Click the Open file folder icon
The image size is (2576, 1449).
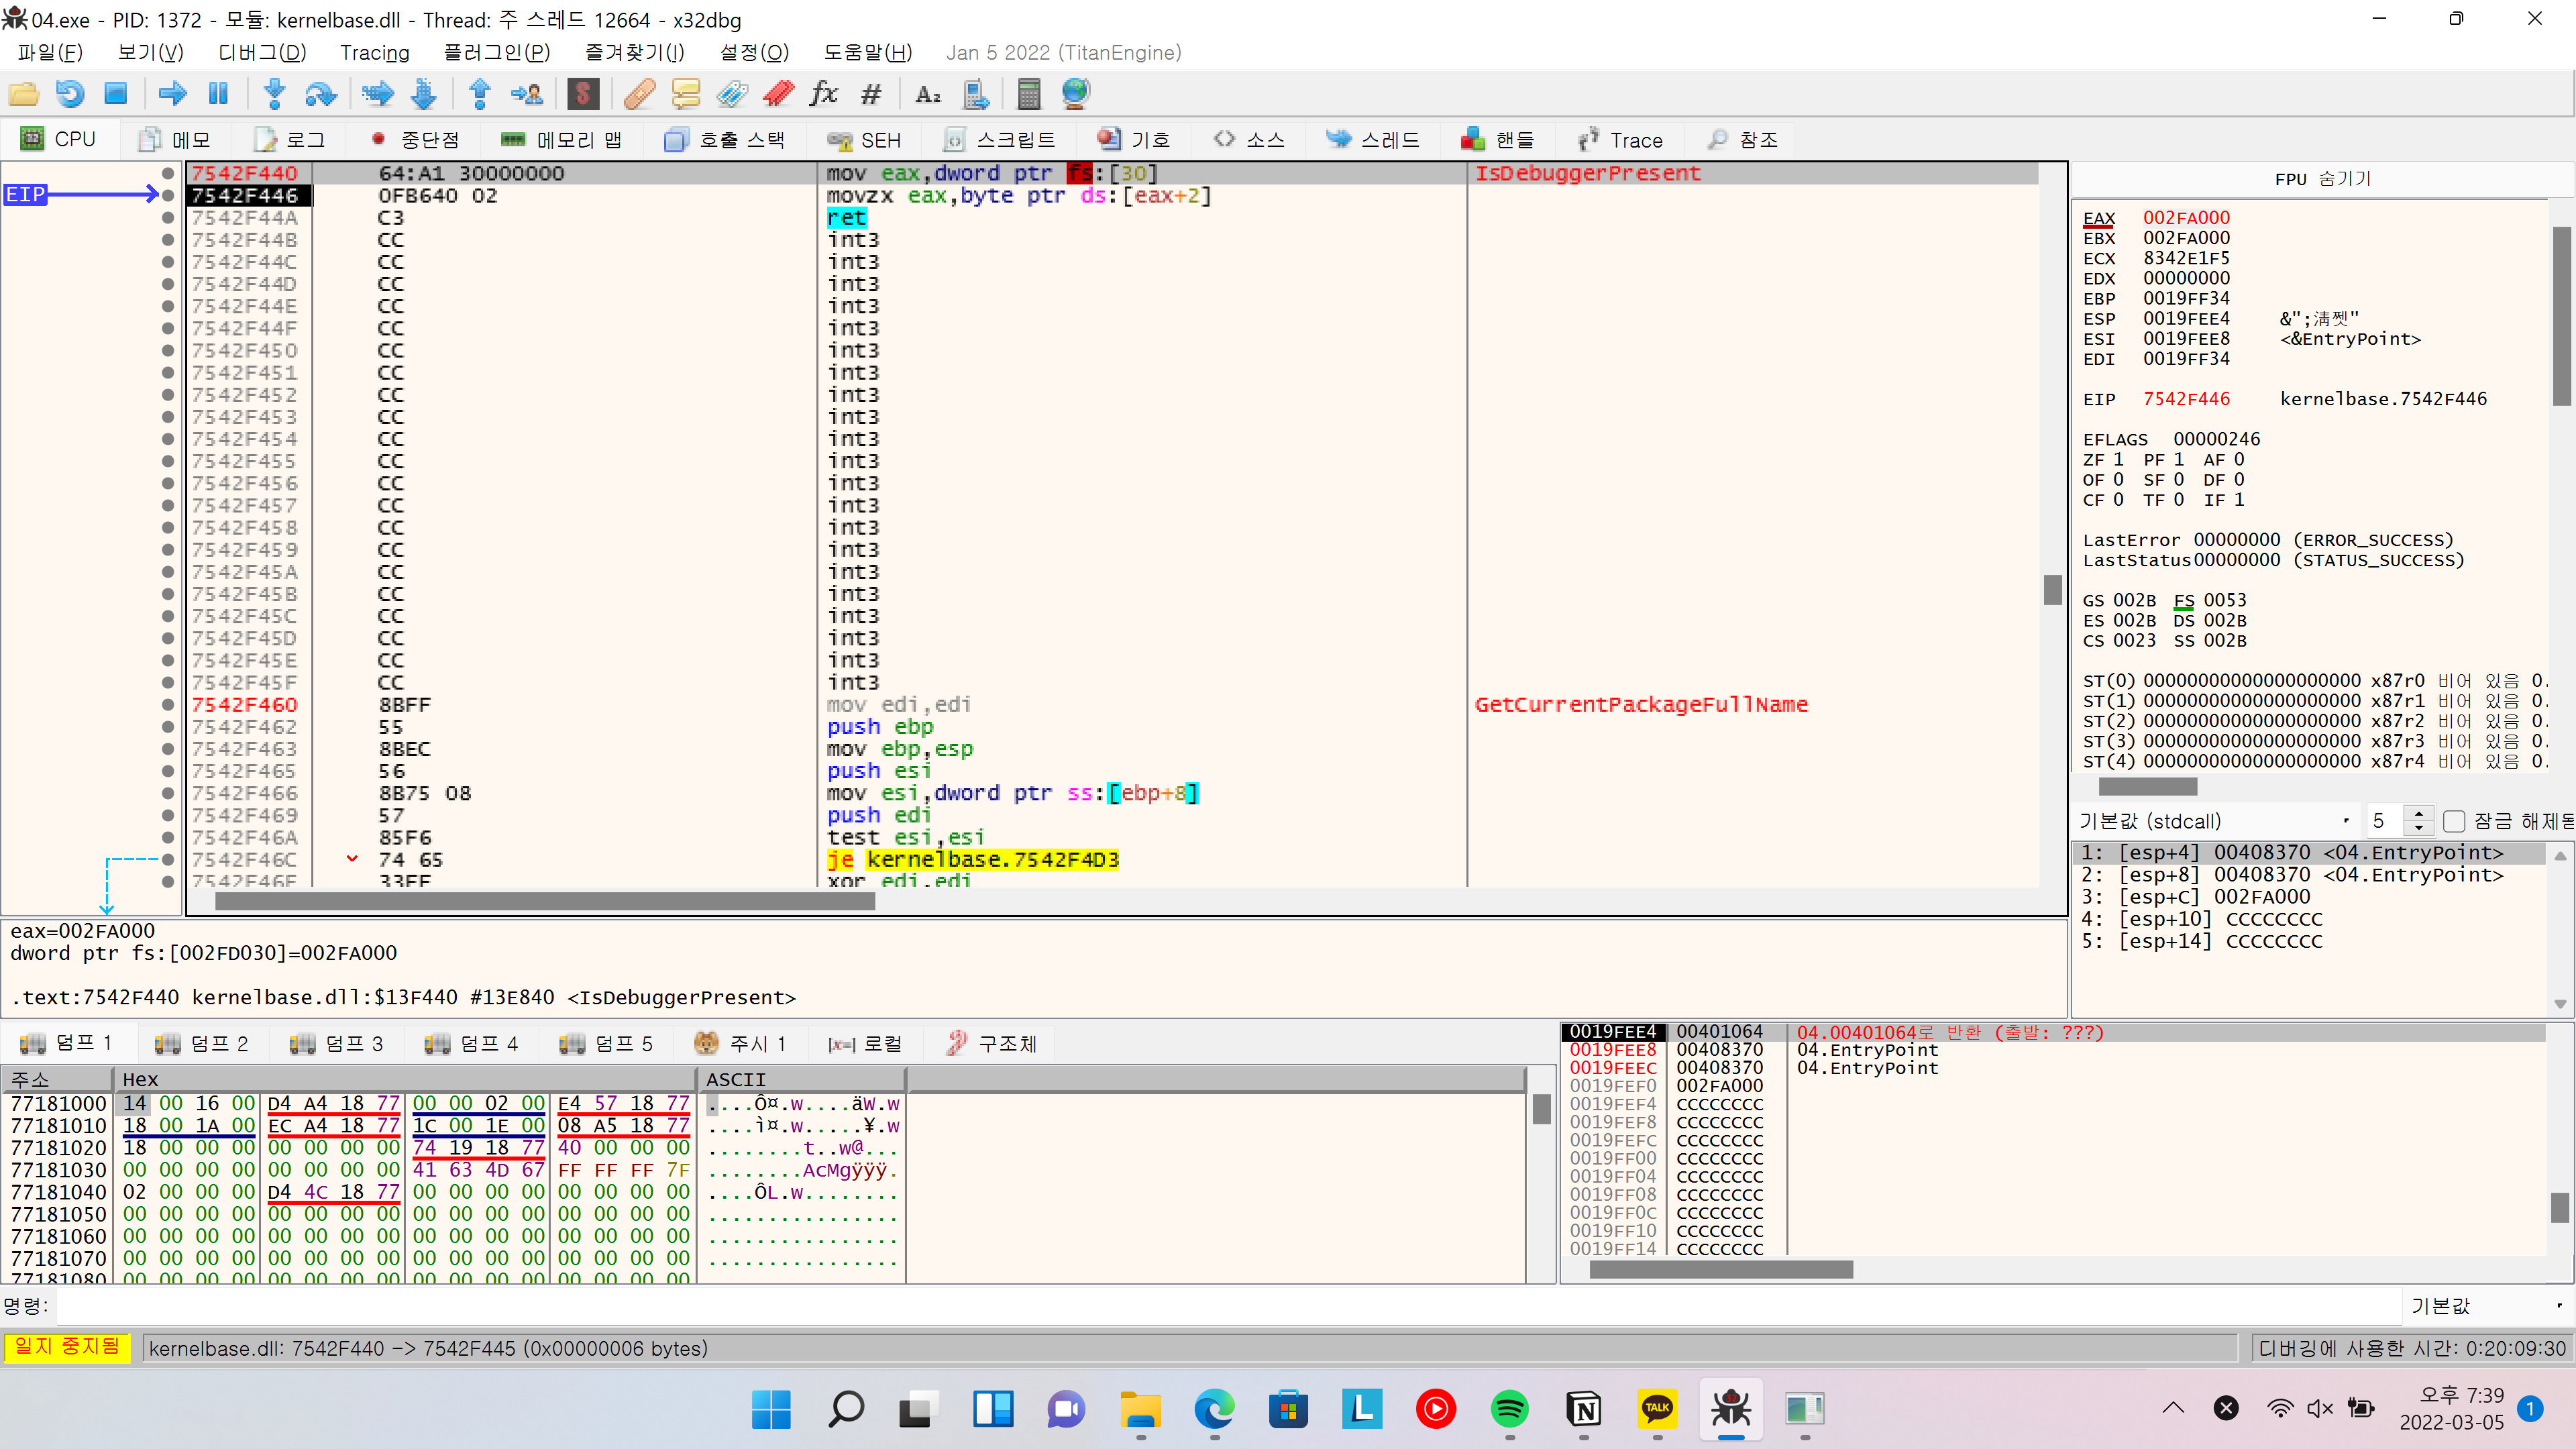24,94
